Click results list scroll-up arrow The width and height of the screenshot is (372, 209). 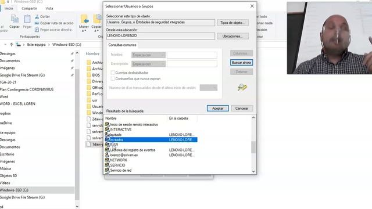253,117
